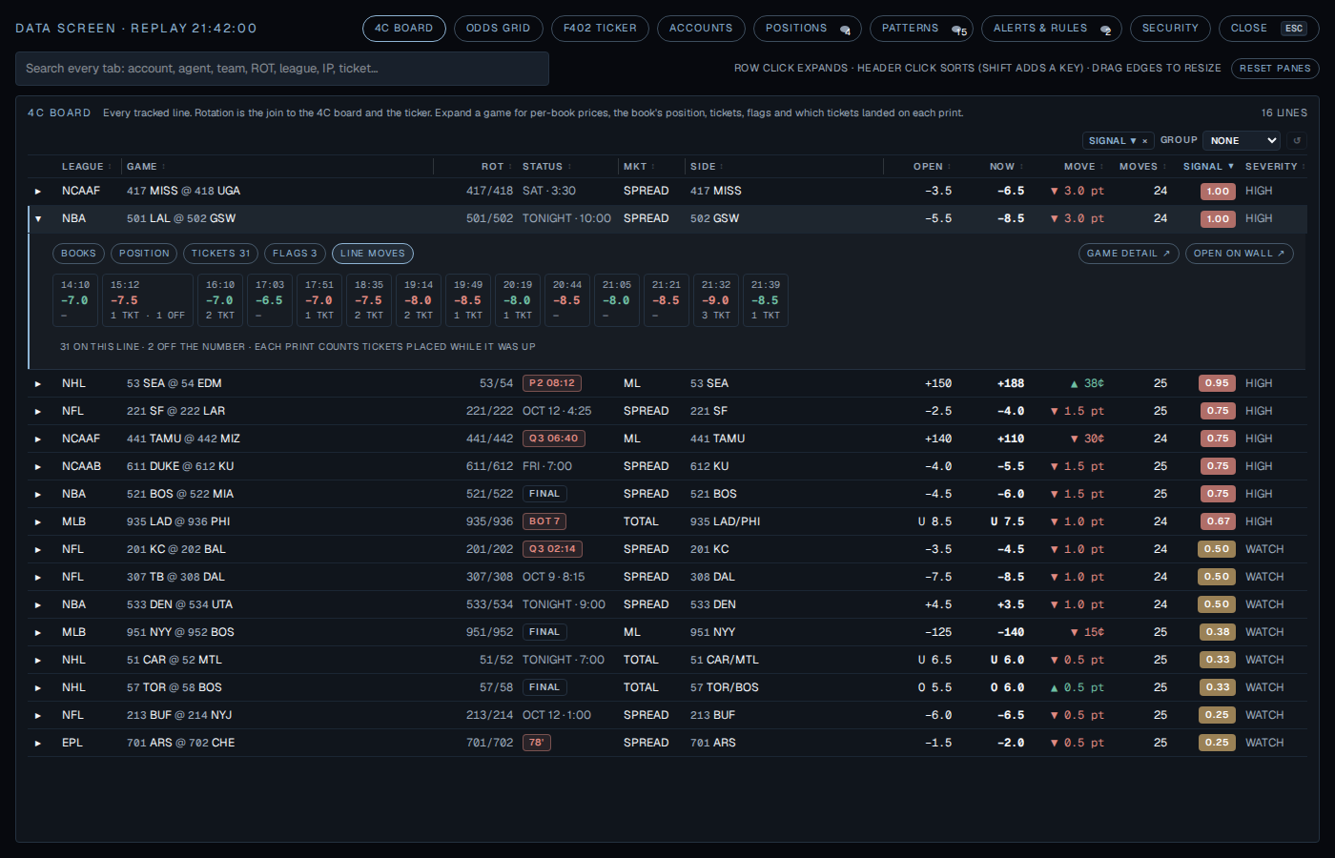The width and height of the screenshot is (1335, 858).
Task: Expand the MLB LAD @ PHI row
Action: [38, 522]
